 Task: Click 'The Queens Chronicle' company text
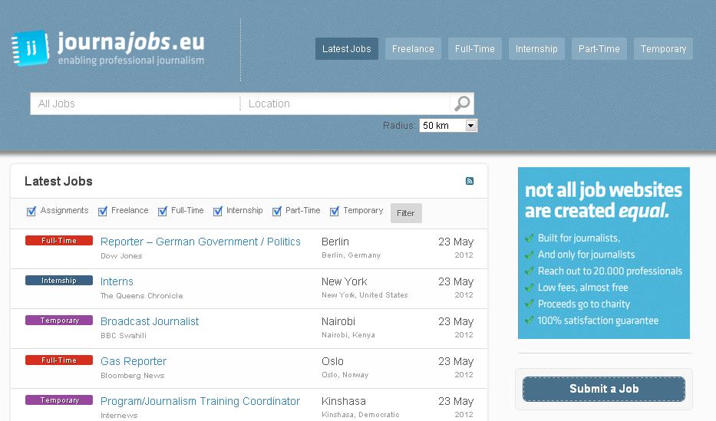(x=141, y=295)
